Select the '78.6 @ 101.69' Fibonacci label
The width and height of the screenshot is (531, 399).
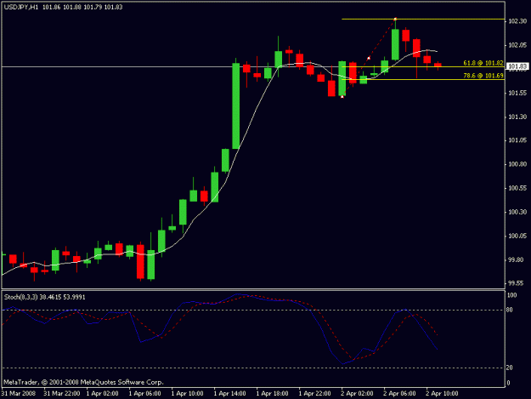[x=483, y=76]
